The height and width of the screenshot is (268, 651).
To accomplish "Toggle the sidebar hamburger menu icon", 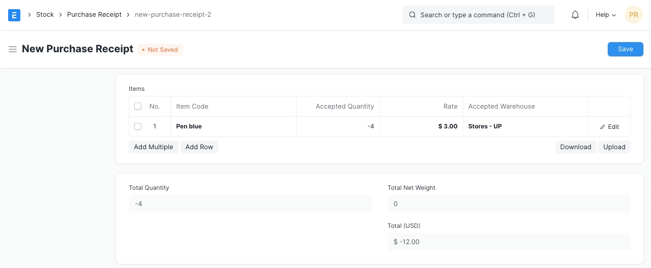I will pyautogui.click(x=13, y=49).
